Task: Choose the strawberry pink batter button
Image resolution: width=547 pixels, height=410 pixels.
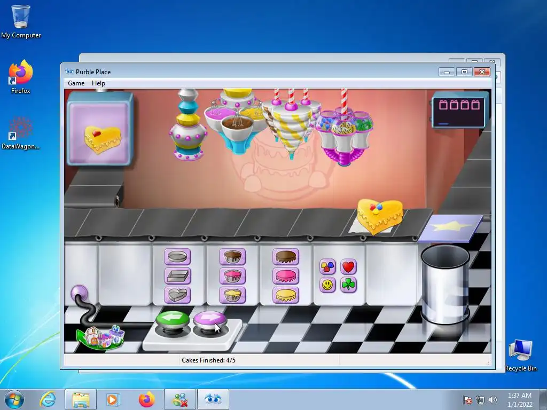Action: tap(232, 276)
